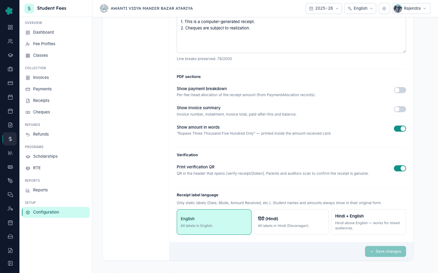Click the Cheques banknote icon

[28, 112]
